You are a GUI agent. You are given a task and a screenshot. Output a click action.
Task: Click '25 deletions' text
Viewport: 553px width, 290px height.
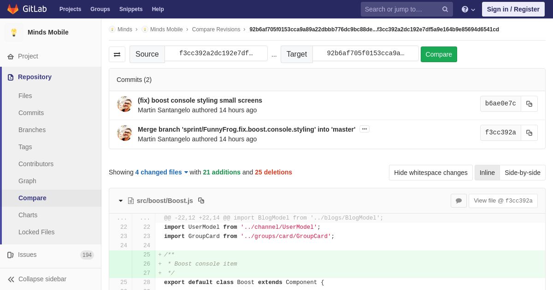tap(273, 172)
